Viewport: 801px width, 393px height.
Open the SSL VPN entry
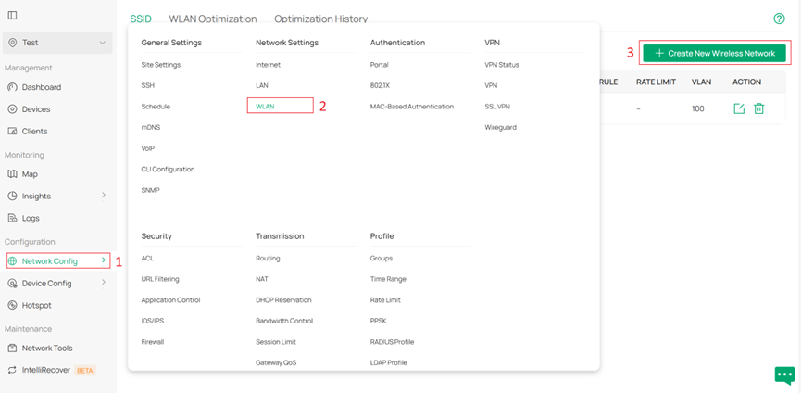(497, 107)
